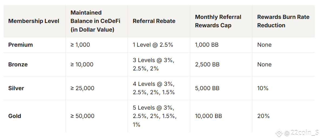Image resolution: width=321 pixels, height=140 pixels.
Task: Select the Bronze membership row label
Action: 18,64
